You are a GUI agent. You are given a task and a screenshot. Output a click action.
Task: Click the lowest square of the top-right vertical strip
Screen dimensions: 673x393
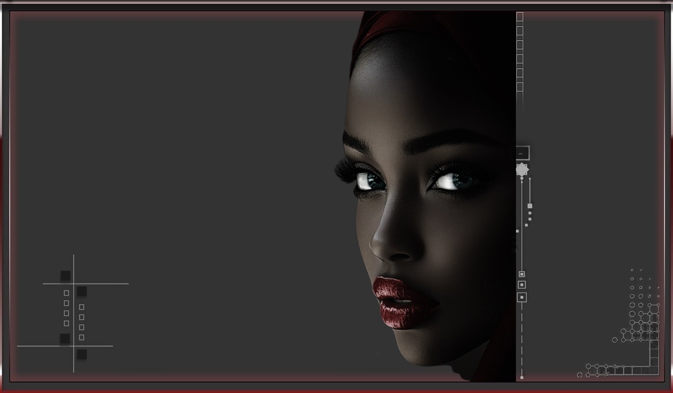520,87
